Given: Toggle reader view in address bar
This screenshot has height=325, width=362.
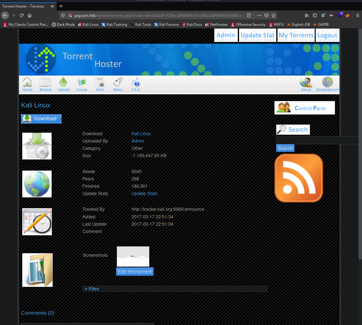Looking at the screenshot, I should click(249, 15).
